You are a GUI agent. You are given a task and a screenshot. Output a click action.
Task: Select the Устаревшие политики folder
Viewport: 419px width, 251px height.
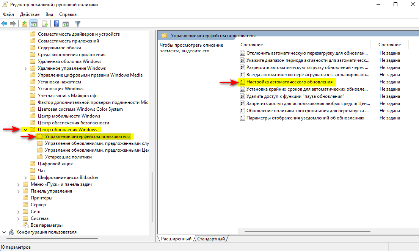coord(68,157)
